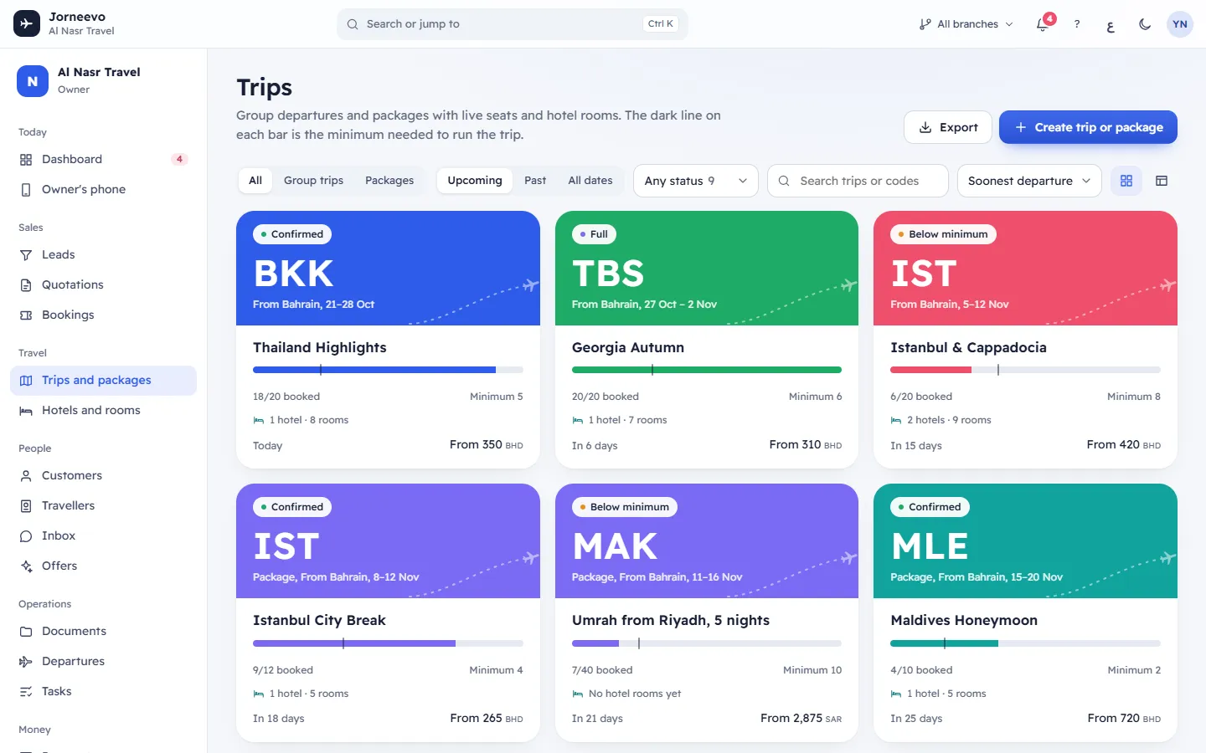Open the BKK trip card header
Viewport: 1206px width, 753px height.
[x=388, y=268]
